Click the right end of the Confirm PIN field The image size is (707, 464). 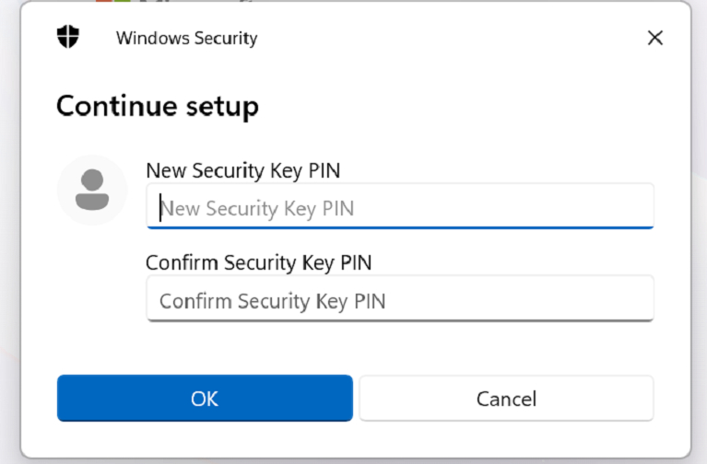tap(636, 299)
